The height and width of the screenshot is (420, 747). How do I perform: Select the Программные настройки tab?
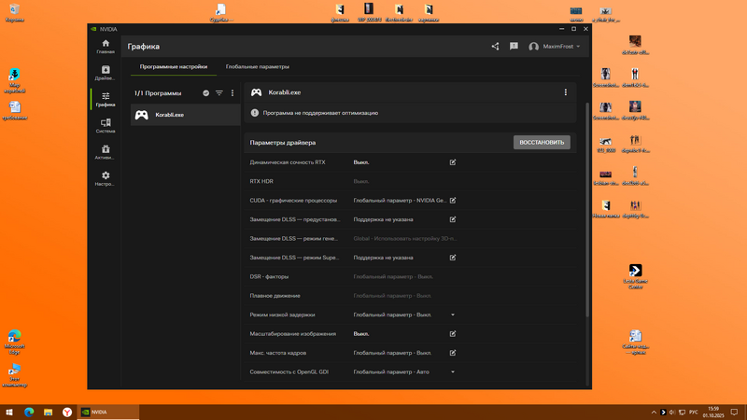point(174,67)
